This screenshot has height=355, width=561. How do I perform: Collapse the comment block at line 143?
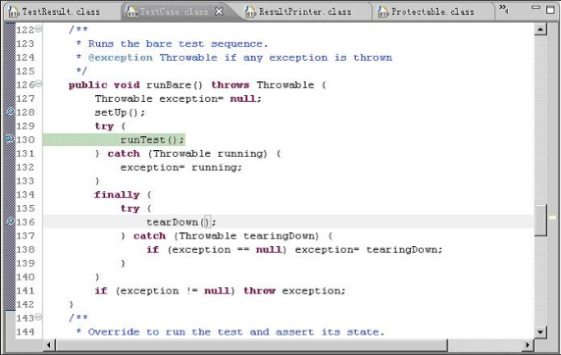(x=38, y=317)
